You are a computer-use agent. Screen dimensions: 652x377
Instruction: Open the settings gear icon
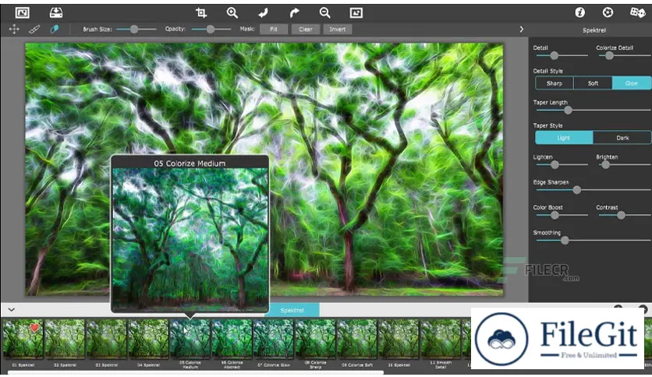608,12
